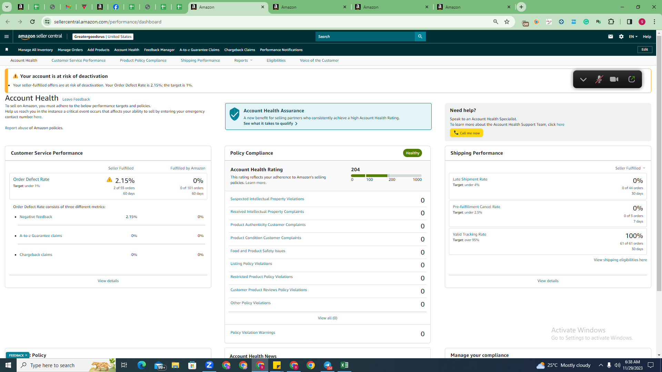Screen dimensions: 662x372
Task: Open Feedback Manager
Action: (x=159, y=50)
